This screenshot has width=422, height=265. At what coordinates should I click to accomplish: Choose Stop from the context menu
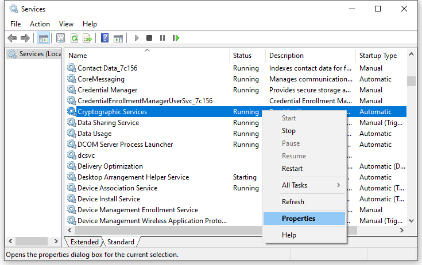tap(289, 131)
